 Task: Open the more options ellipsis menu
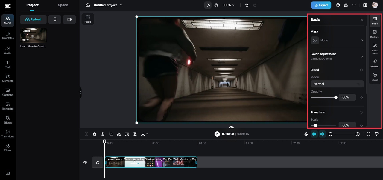[x=354, y=5]
